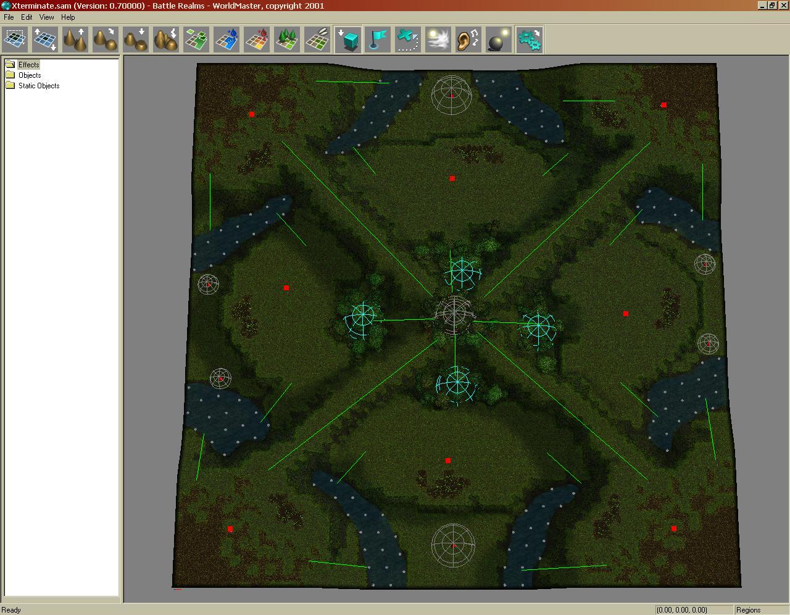The height and width of the screenshot is (615, 790).
Task: Click the central grey radial marker on map
Action: (455, 315)
